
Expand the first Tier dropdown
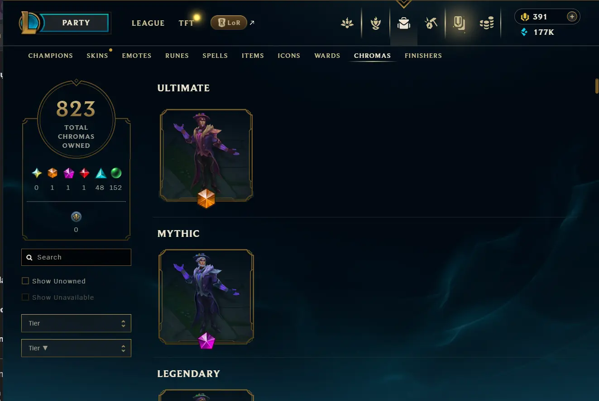click(76, 323)
